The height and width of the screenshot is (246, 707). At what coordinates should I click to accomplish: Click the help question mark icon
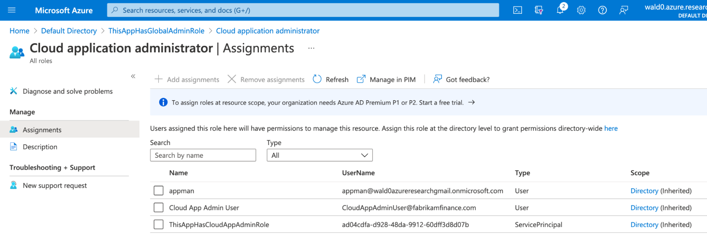(602, 10)
